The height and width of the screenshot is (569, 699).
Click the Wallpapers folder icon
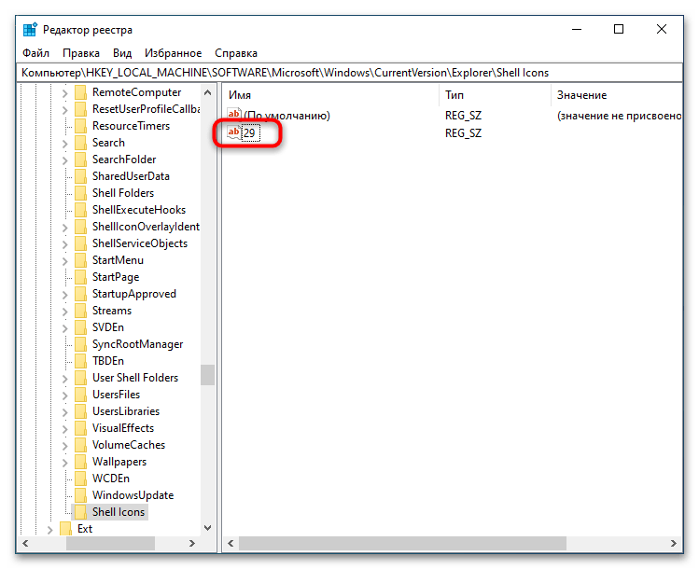point(80,462)
